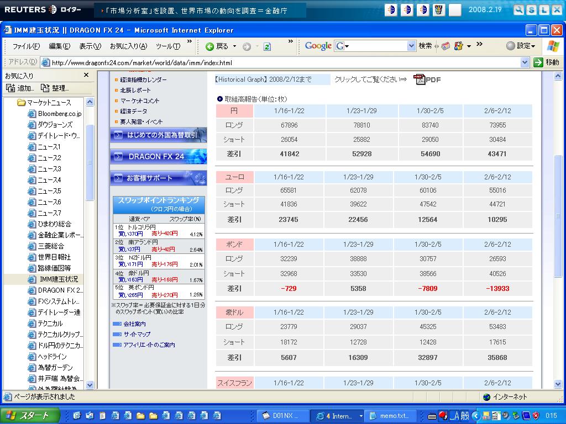Open the 北辰レポート link
This screenshot has height=424, width=566.
point(135,90)
